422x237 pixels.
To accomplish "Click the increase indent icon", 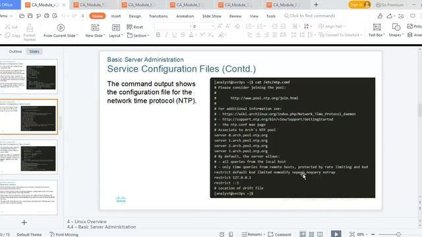I will (x=283, y=26).
